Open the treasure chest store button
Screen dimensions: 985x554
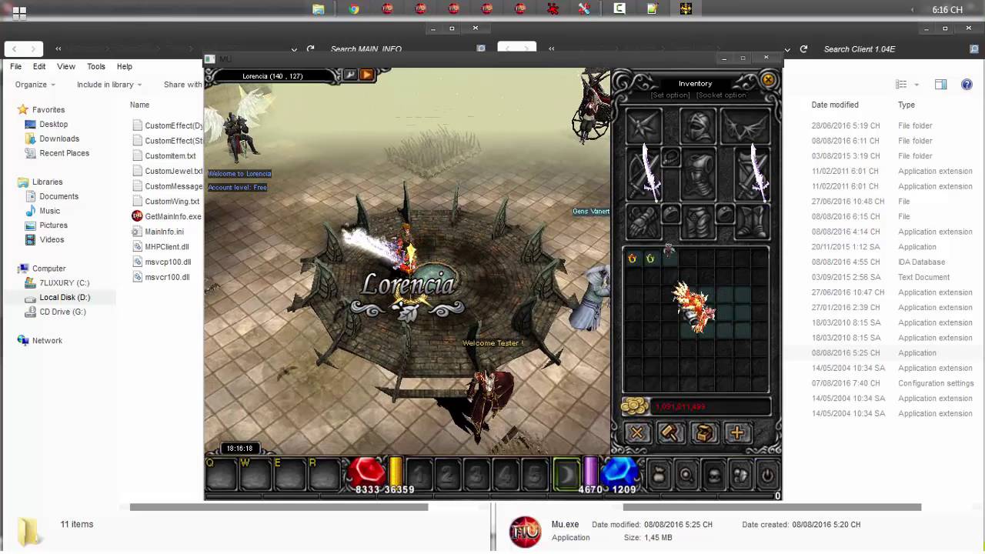[x=703, y=433]
